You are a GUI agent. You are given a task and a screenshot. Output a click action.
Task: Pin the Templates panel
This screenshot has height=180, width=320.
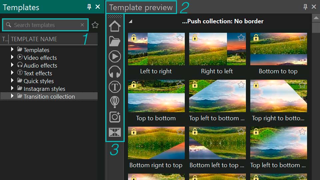click(x=89, y=7)
